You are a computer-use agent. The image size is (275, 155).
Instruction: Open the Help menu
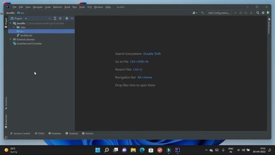point(108,7)
